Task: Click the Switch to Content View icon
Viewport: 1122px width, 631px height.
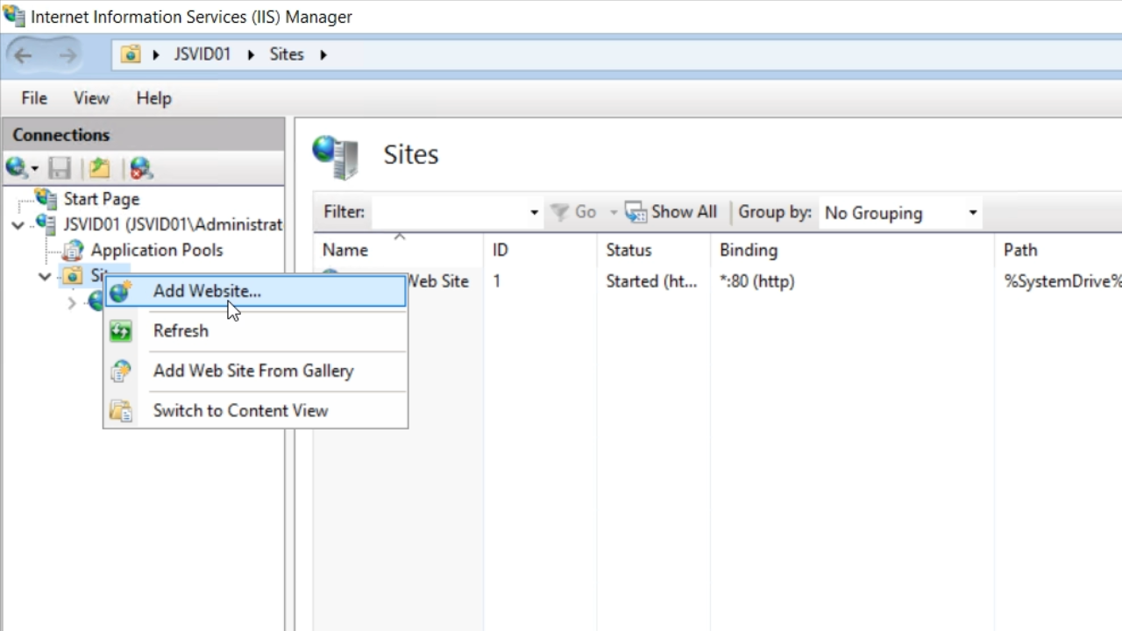Action: [x=121, y=411]
